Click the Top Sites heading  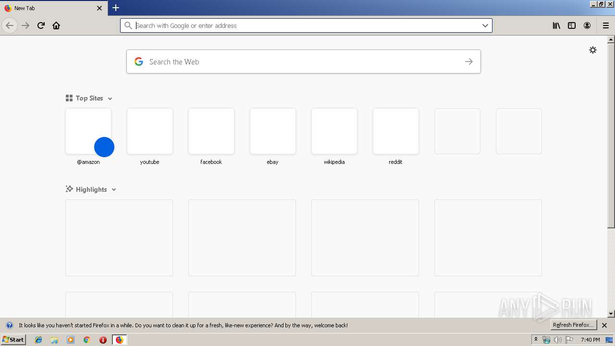pyautogui.click(x=89, y=98)
